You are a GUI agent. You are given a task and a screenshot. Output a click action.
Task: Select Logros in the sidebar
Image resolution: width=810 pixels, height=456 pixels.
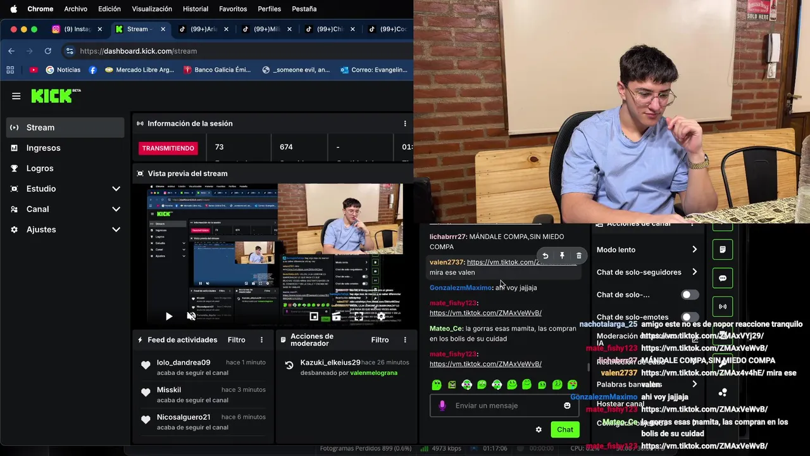pos(65,168)
